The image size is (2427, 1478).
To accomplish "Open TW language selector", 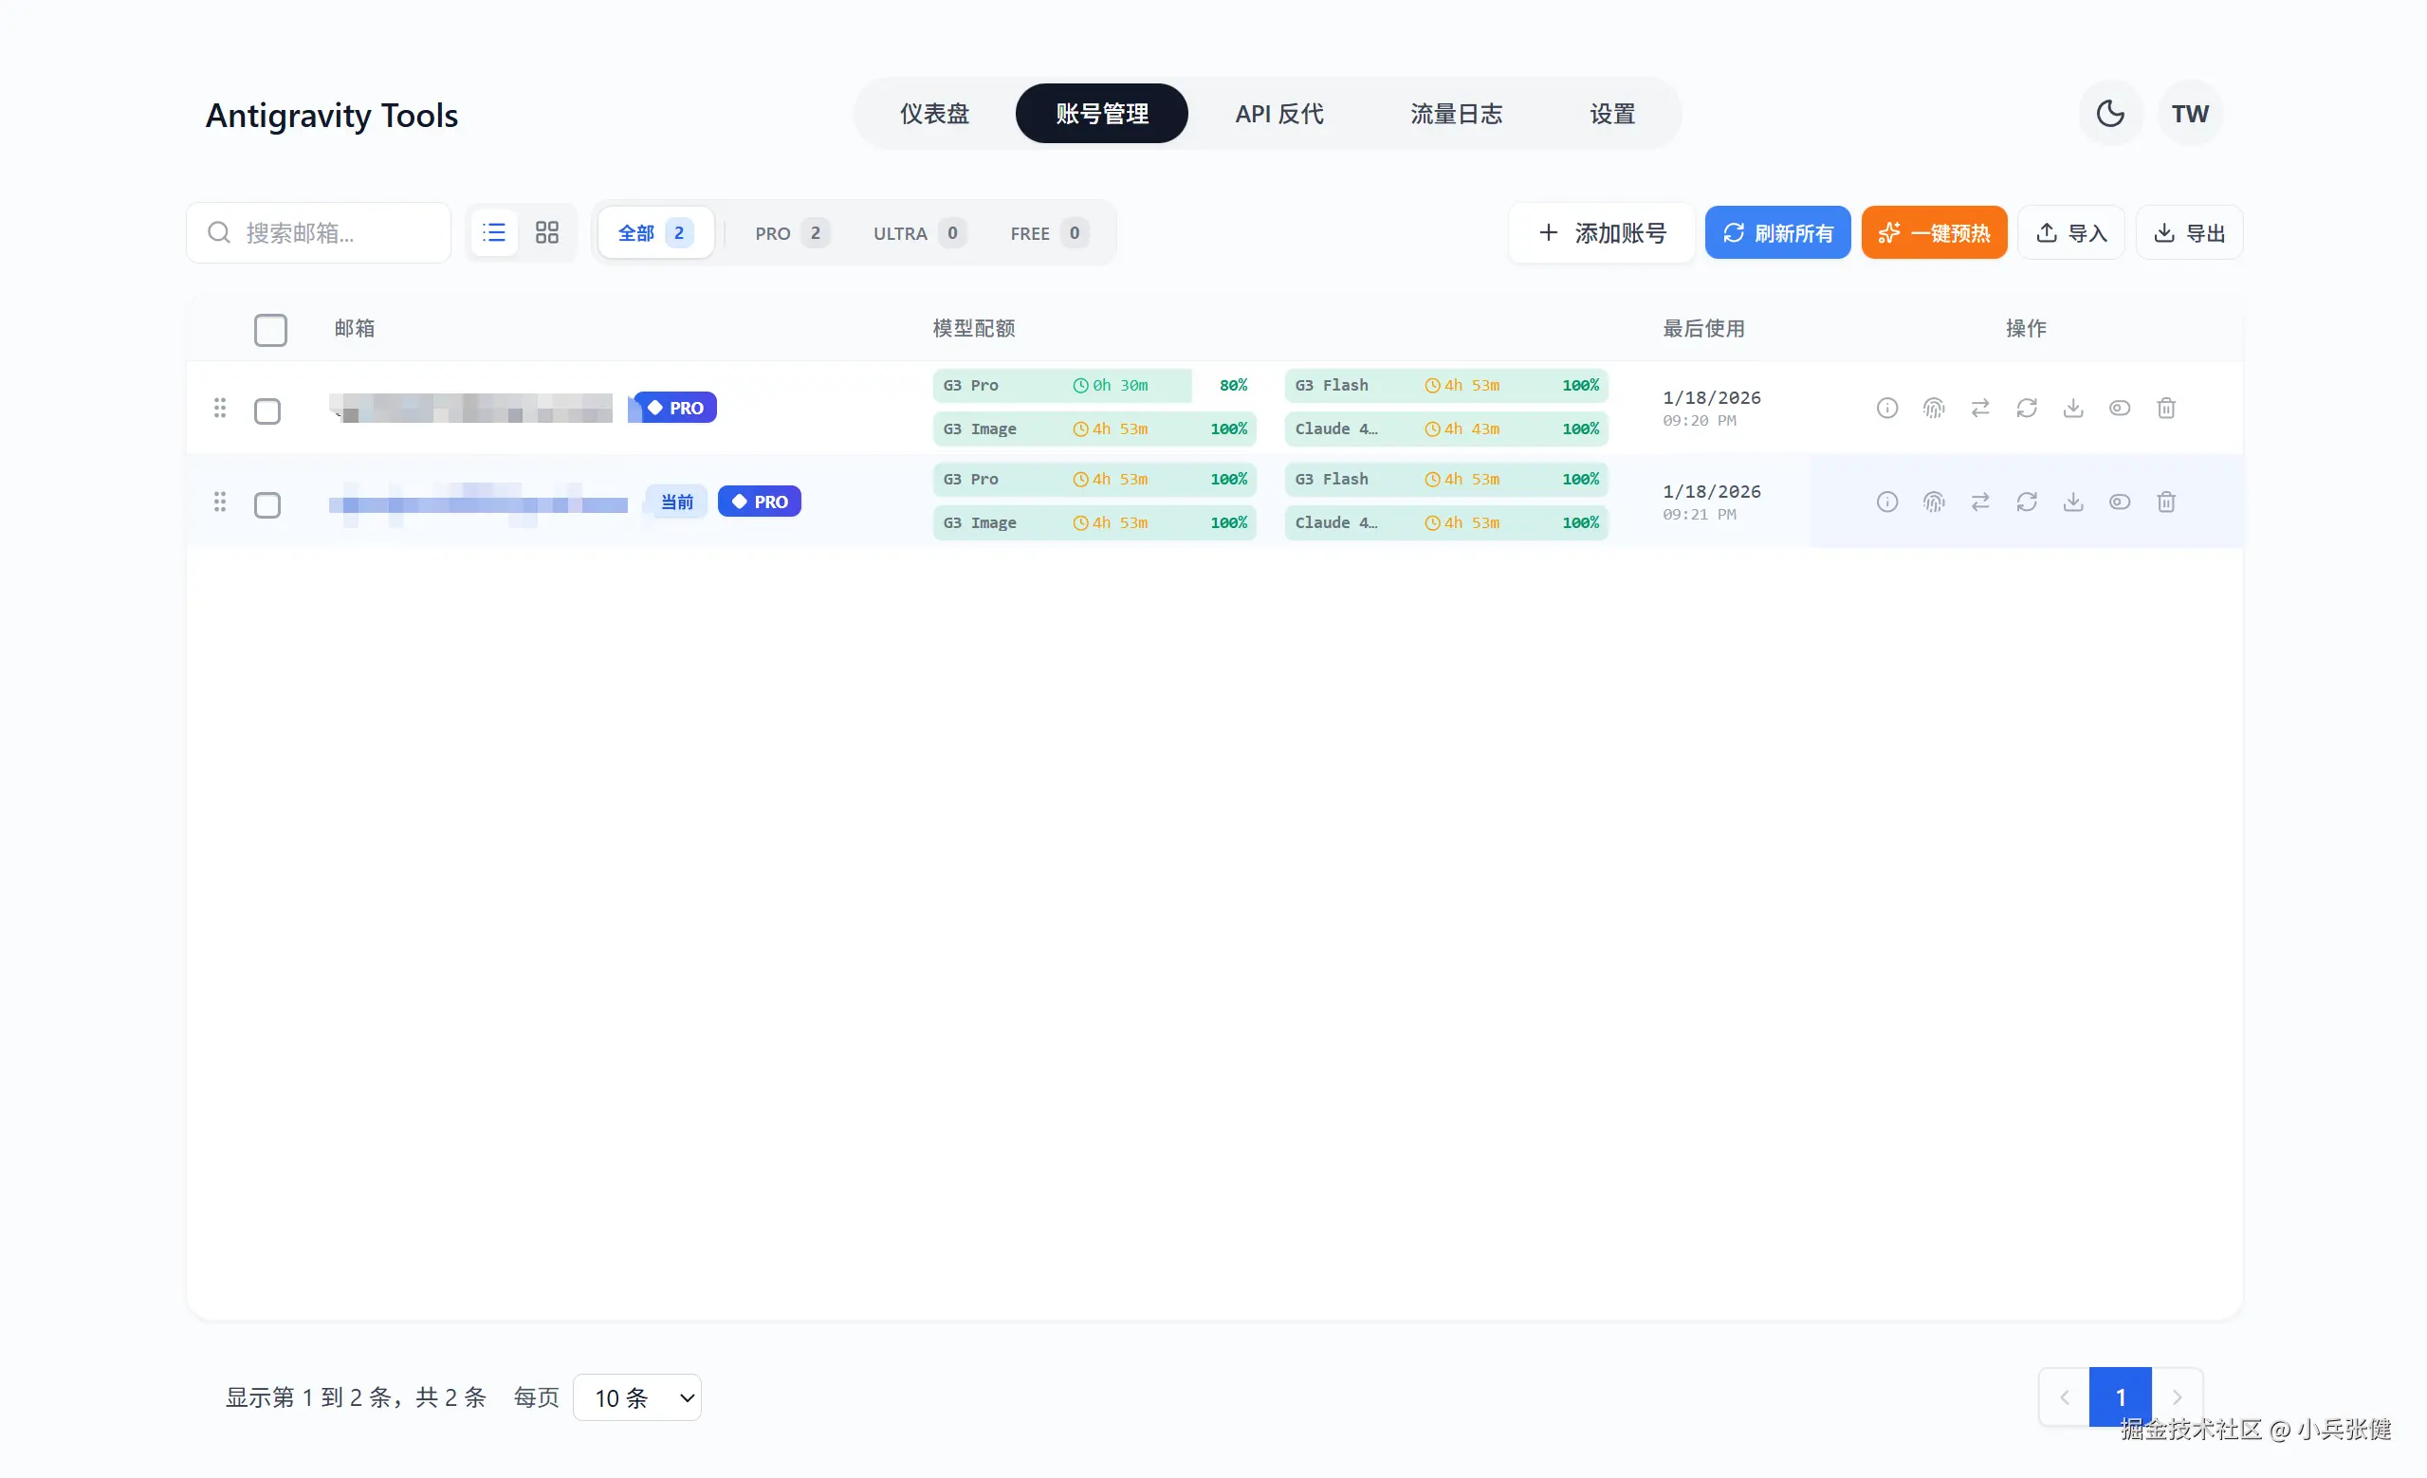I will coord(2190,113).
